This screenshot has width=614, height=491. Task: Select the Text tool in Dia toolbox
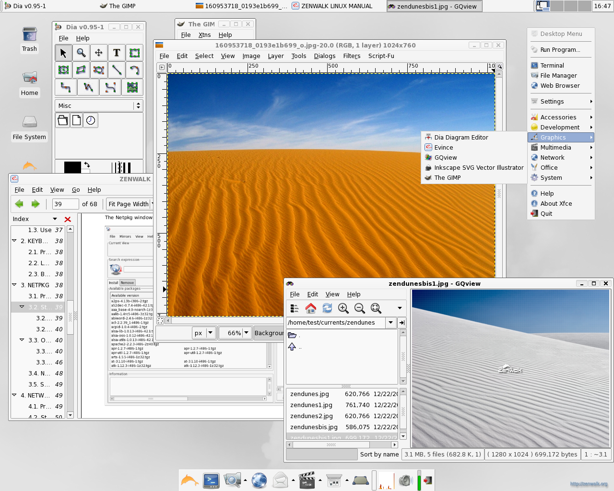pyautogui.click(x=116, y=53)
